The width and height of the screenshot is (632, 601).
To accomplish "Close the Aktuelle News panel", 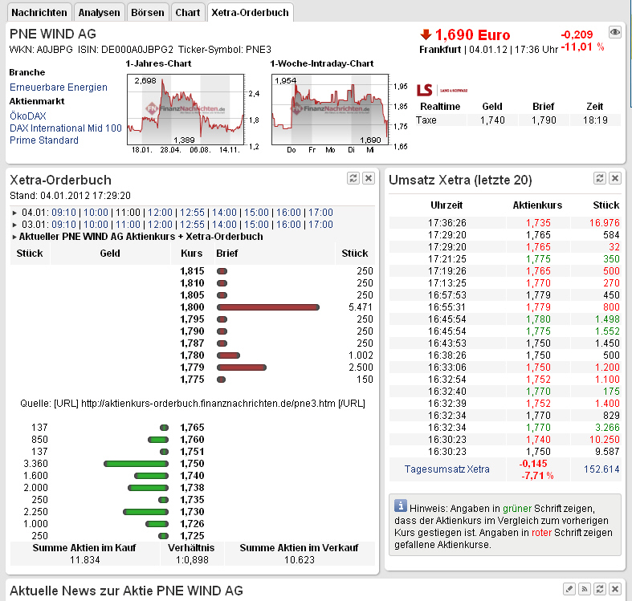I will tap(614, 589).
